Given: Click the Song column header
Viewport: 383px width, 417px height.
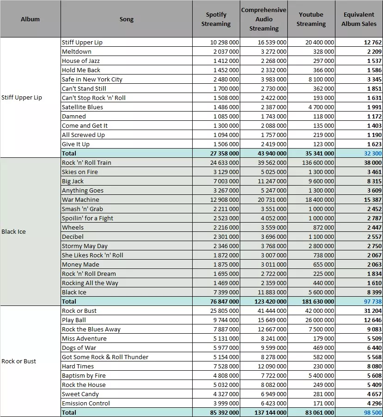Looking at the screenshot, I should (x=126, y=19).
